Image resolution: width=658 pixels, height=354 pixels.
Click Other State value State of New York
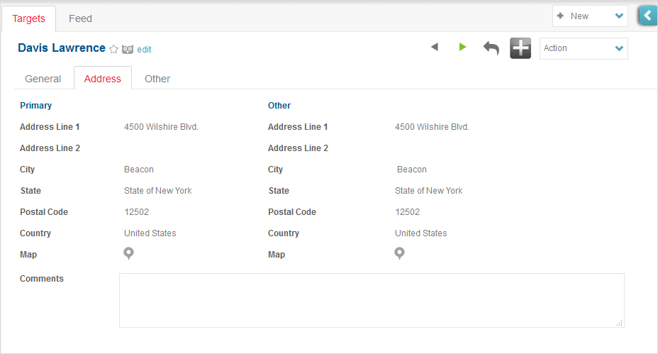[x=428, y=191]
